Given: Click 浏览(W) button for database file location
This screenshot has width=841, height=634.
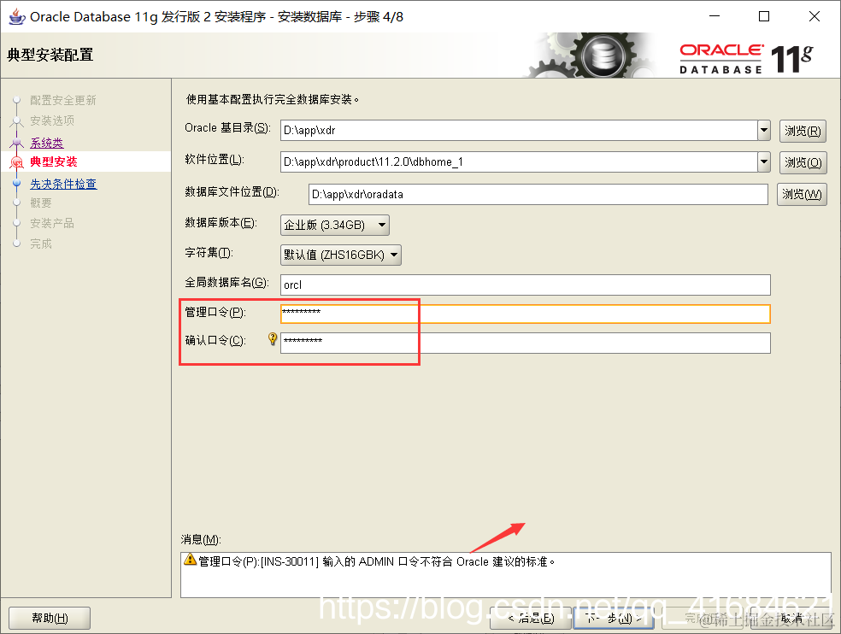Looking at the screenshot, I should (802, 194).
